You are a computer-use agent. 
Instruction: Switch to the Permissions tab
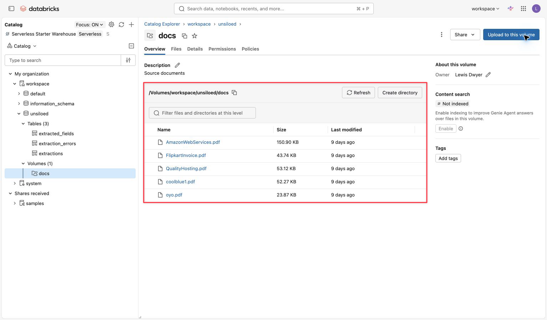pos(222,49)
